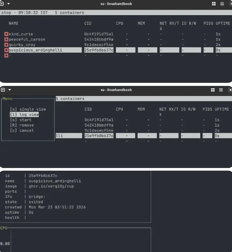Image resolution: width=232 pixels, height=252 pixels.
Task: Click CID column header in second window
Action: (x=88, y=109)
